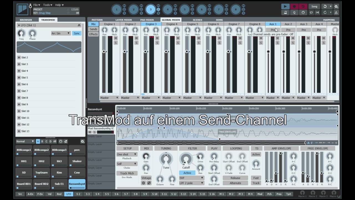Open Normal pad mode dropdown

25,141
